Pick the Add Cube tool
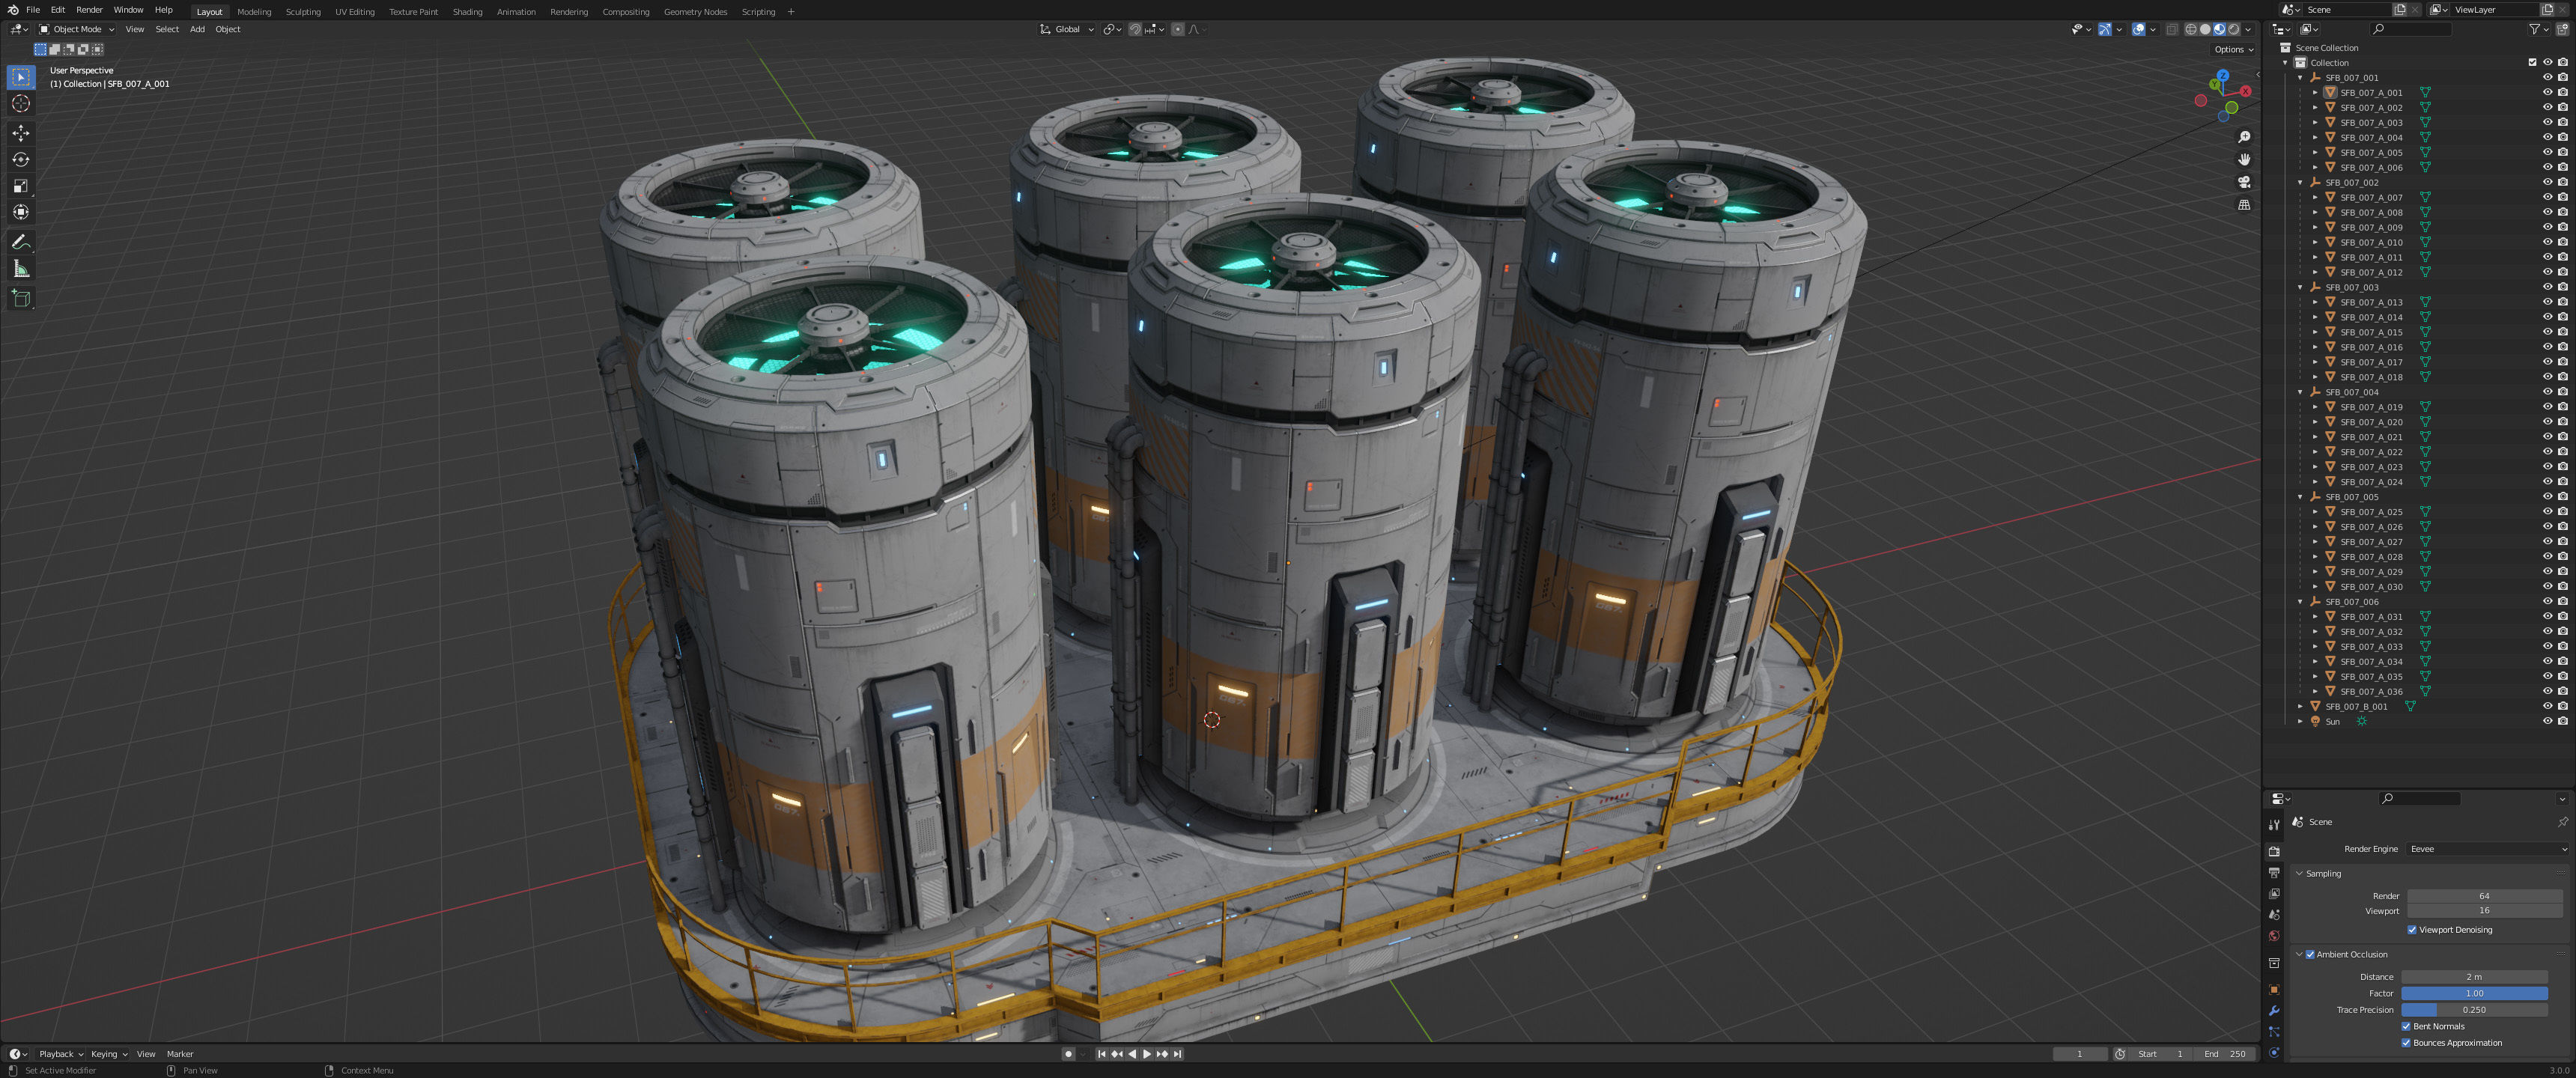2576x1078 pixels. click(21, 298)
